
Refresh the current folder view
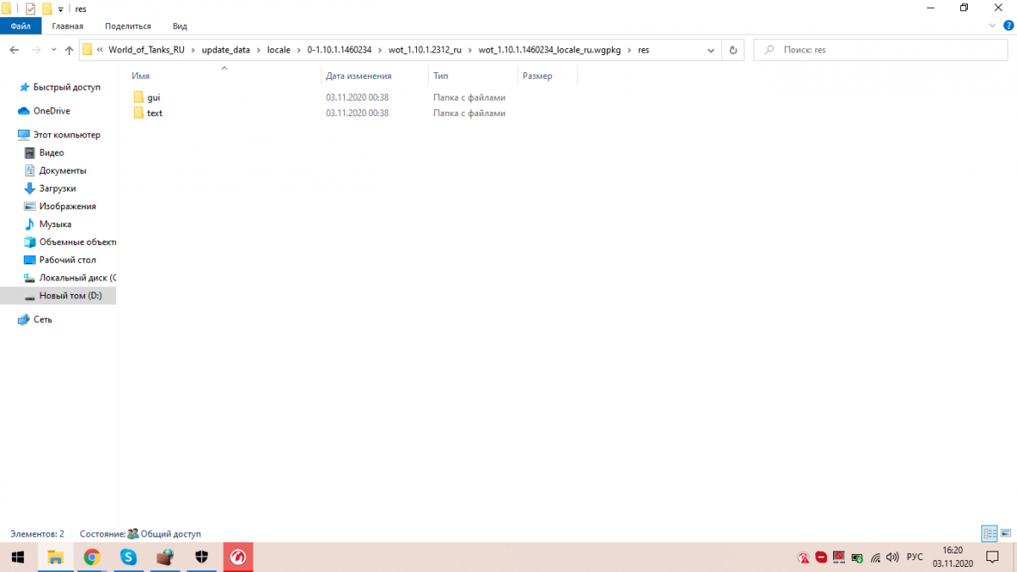pyautogui.click(x=733, y=50)
